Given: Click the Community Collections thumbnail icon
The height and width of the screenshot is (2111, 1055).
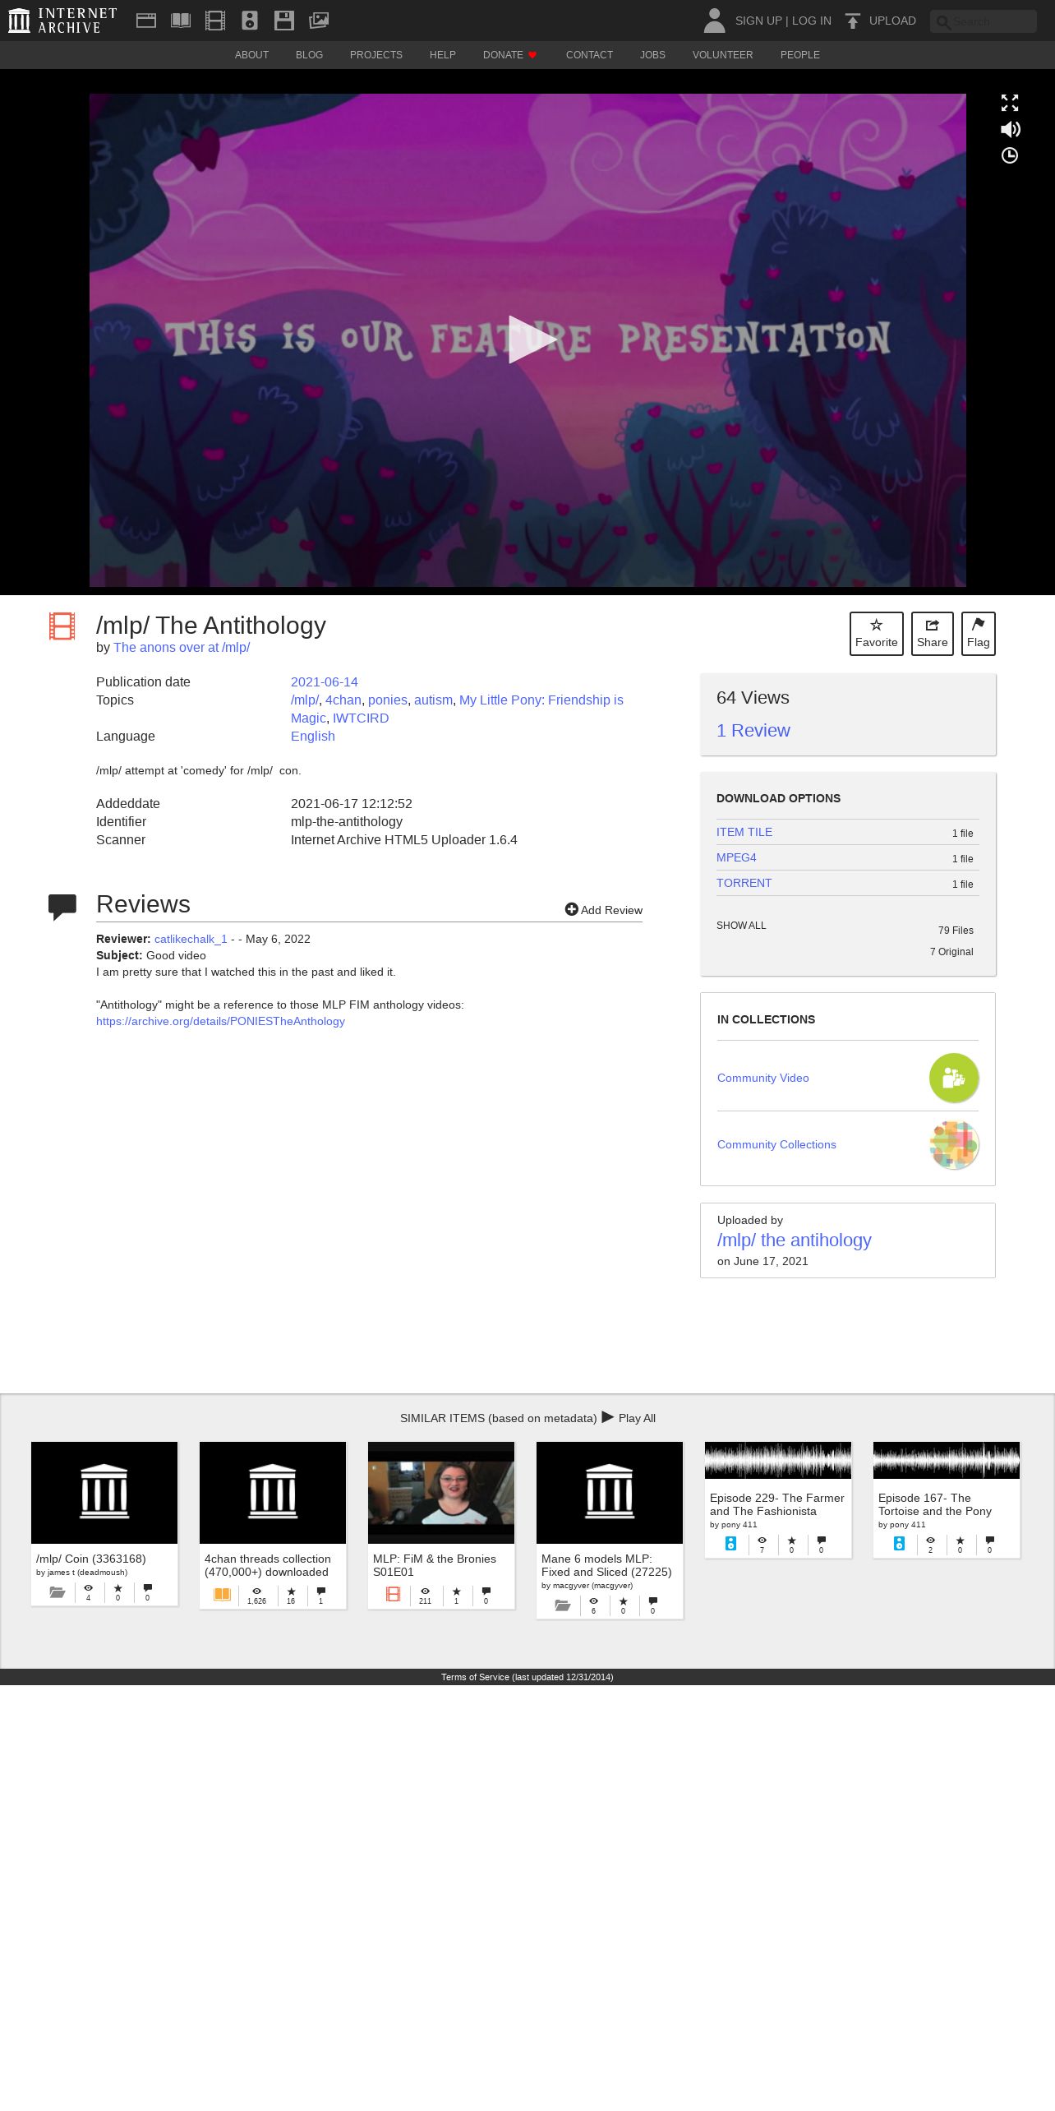Looking at the screenshot, I should tap(954, 1144).
